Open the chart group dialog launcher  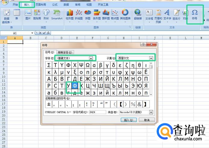pos(130,27)
